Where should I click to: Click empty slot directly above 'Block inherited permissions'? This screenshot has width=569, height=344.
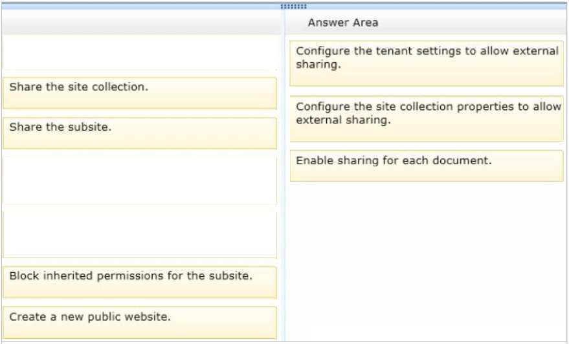(x=140, y=234)
